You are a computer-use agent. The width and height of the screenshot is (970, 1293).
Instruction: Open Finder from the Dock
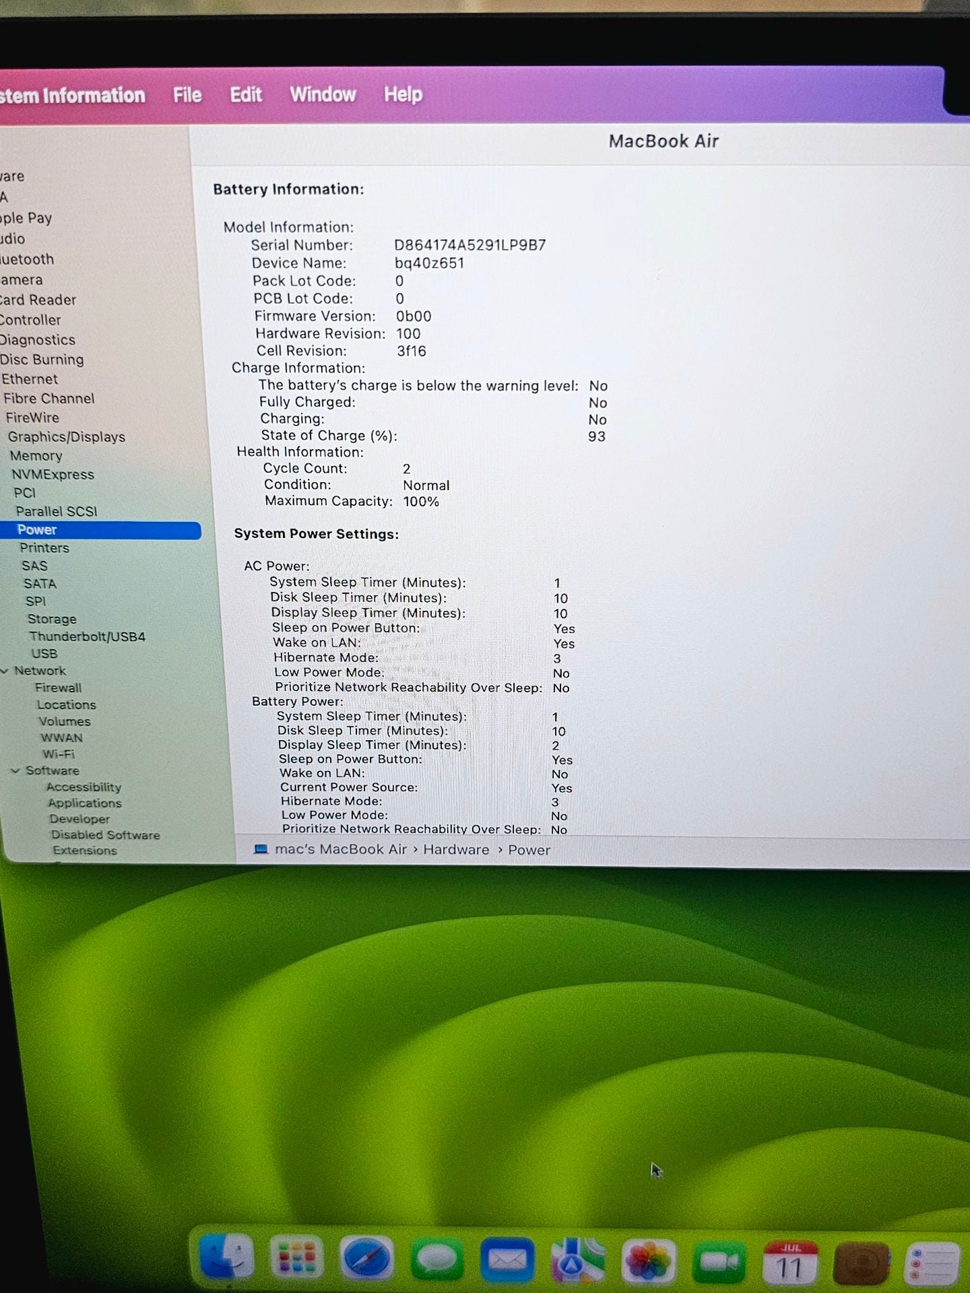[x=227, y=1257]
